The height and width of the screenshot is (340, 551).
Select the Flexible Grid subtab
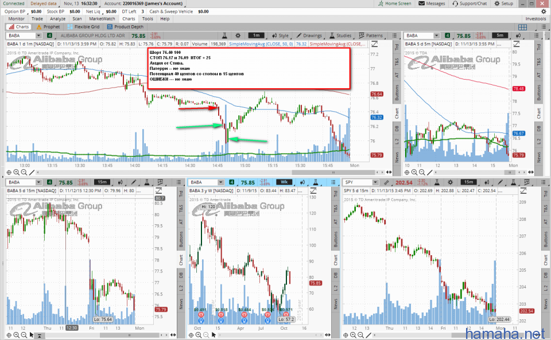84,27
